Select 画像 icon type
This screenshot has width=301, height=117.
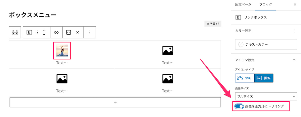(264, 78)
